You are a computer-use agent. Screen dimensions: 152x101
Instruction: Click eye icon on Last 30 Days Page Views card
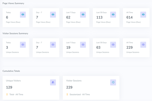pyautogui.click(x=113, y=15)
